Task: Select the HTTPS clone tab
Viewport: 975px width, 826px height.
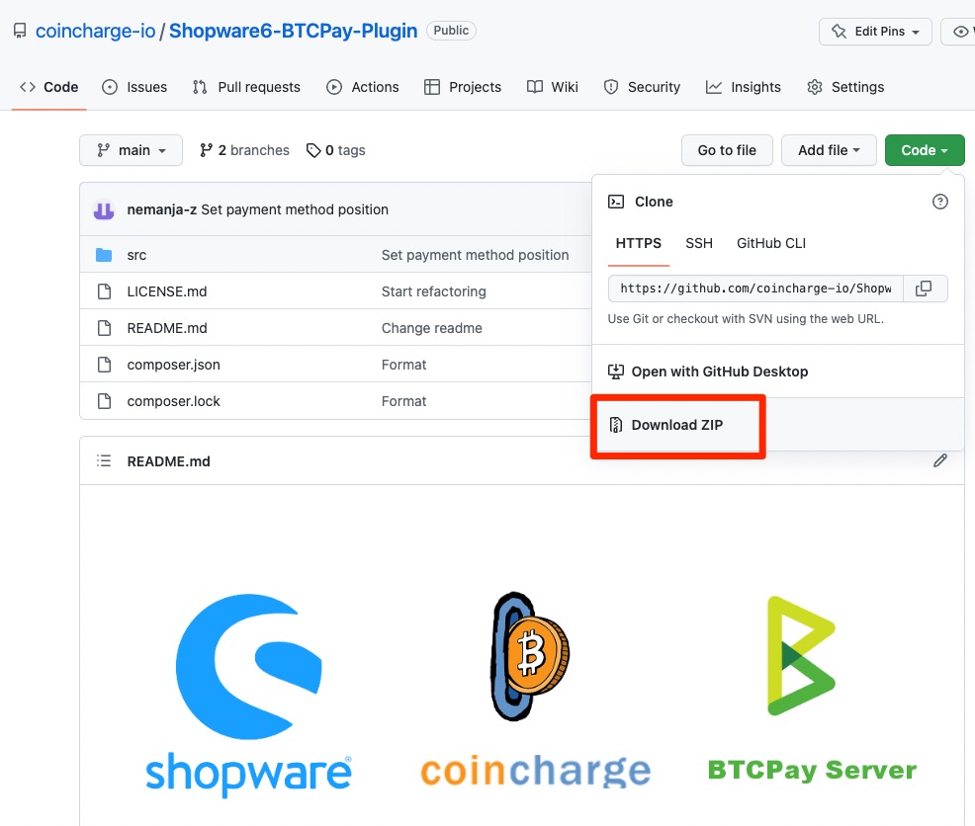Action: coord(639,244)
